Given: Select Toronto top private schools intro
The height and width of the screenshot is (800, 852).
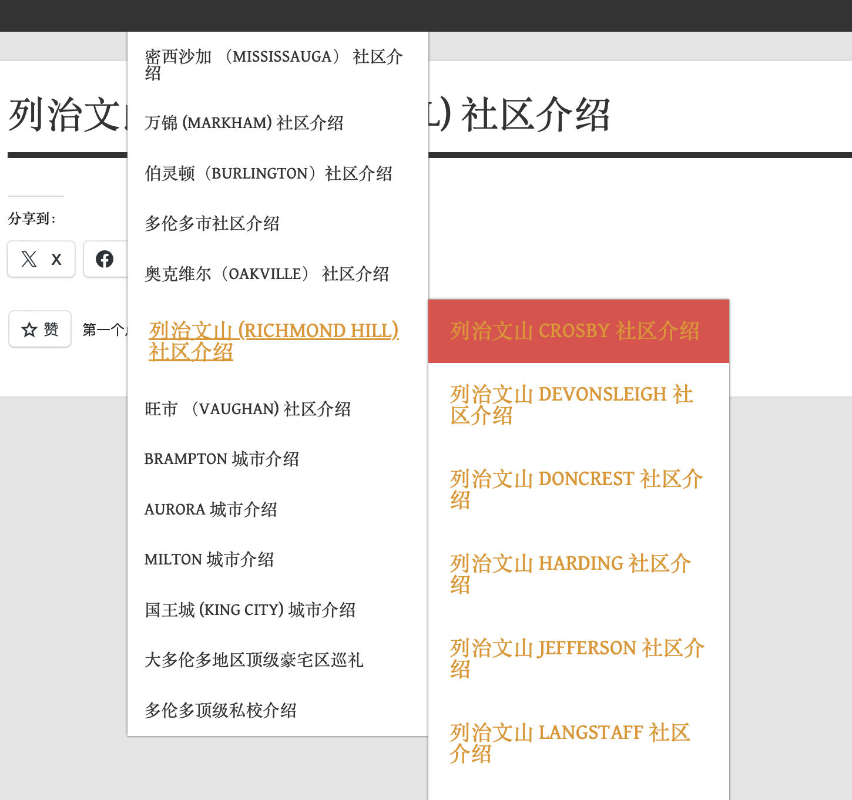Looking at the screenshot, I should tap(220, 711).
